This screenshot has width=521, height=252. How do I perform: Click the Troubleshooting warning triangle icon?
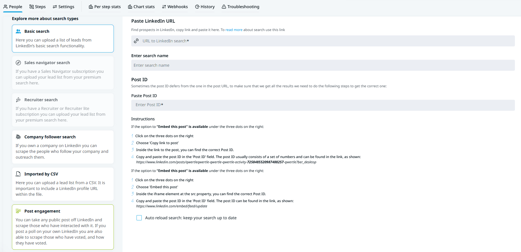224,7
